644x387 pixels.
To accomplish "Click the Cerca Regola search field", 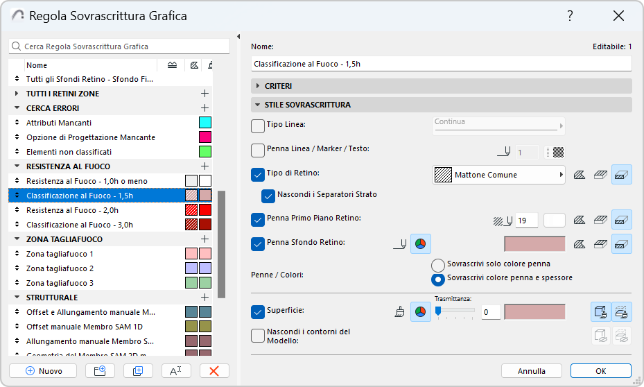I will [119, 46].
